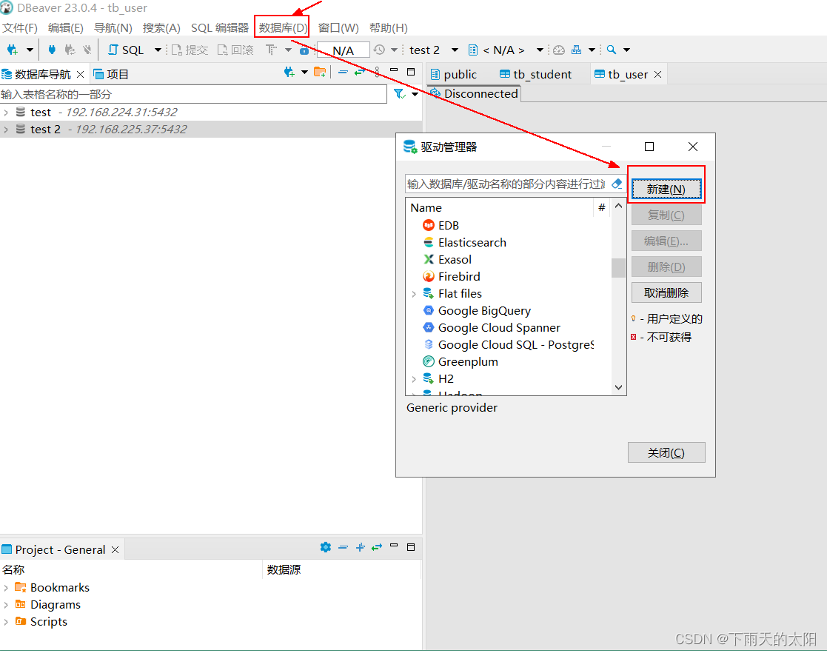Viewport: 827px width, 653px height.
Task: Expand the Diagrams folder
Action: pyautogui.click(x=6, y=604)
